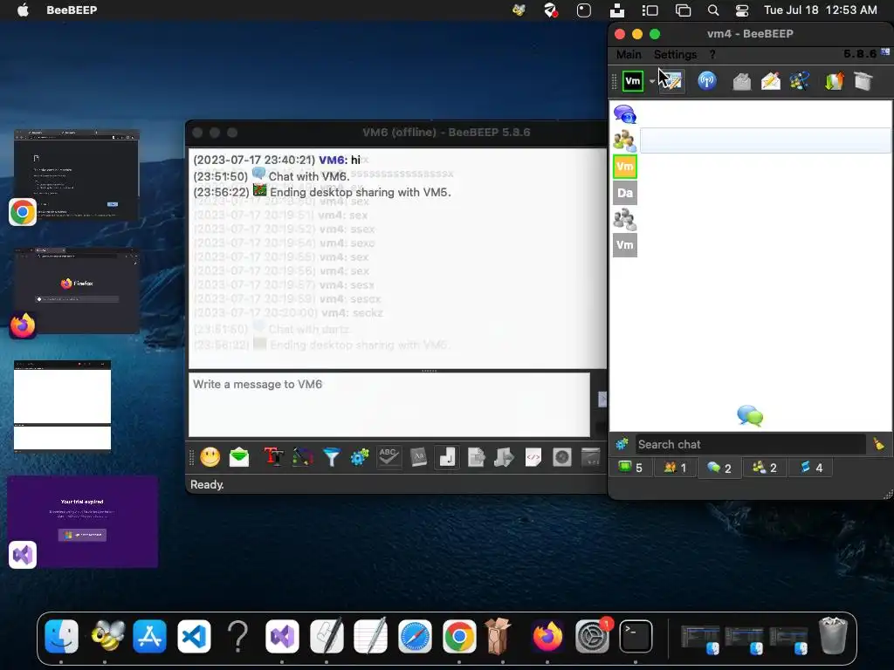Open chat settings gears in VM6 toolbar
The width and height of the screenshot is (894, 670).
click(x=360, y=457)
